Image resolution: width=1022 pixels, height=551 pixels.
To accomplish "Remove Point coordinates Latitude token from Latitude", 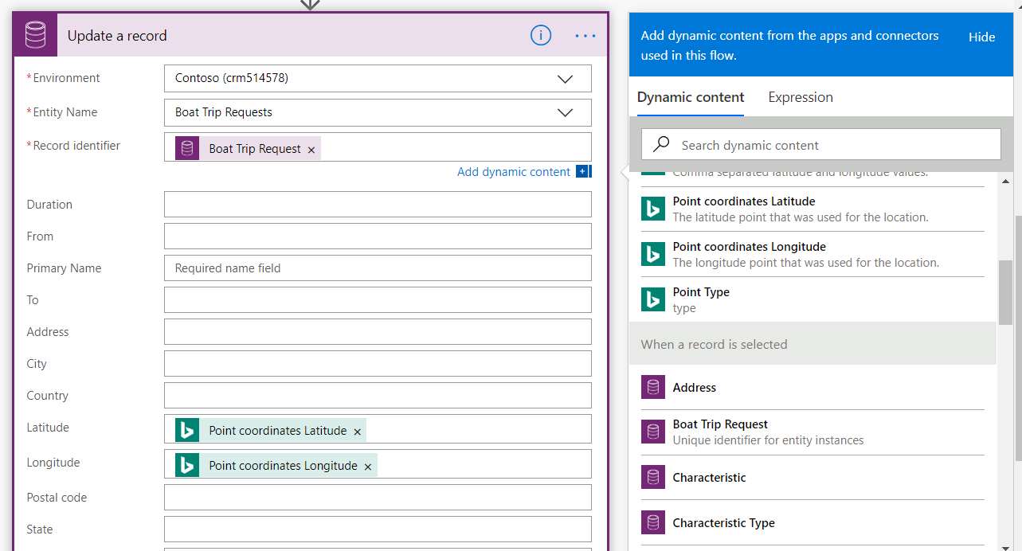I will [x=358, y=432].
